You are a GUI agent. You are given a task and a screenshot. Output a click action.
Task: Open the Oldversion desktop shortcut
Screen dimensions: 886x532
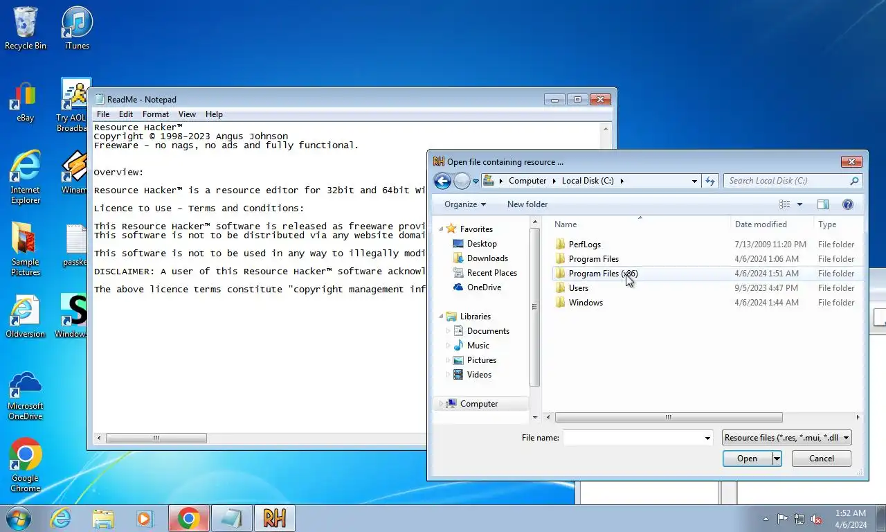[x=26, y=317]
